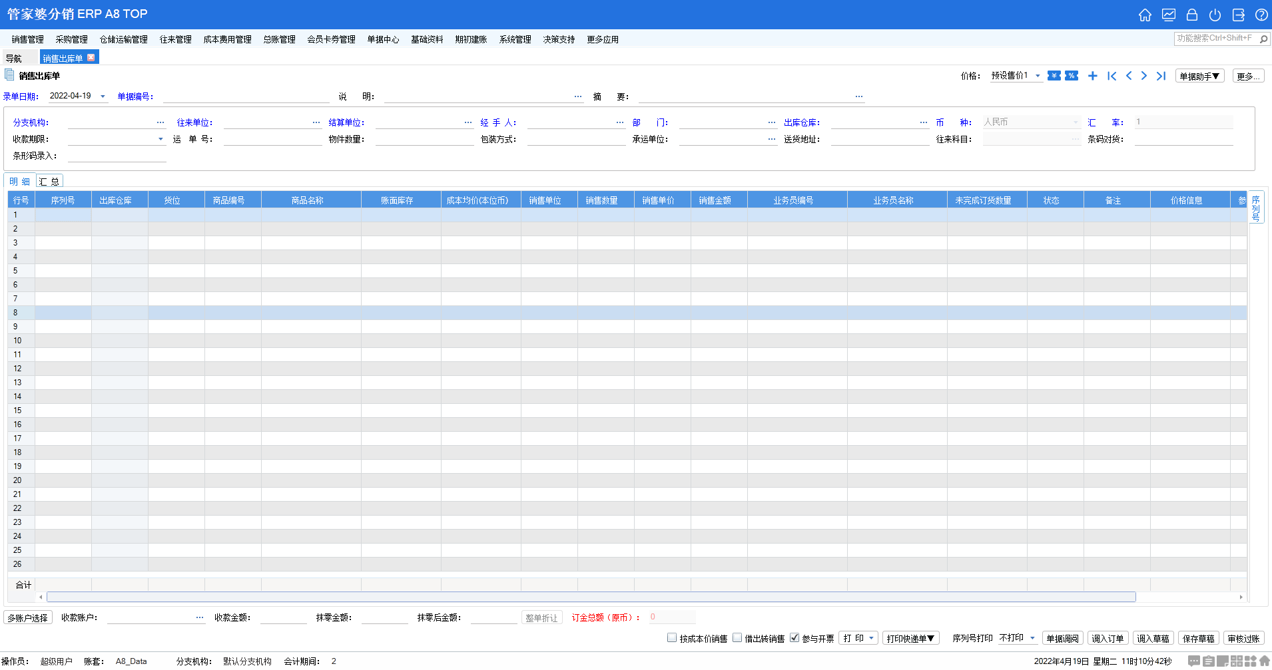This screenshot has width=1272, height=670.
Task: Click the percent discount ticket icon
Action: [1071, 76]
